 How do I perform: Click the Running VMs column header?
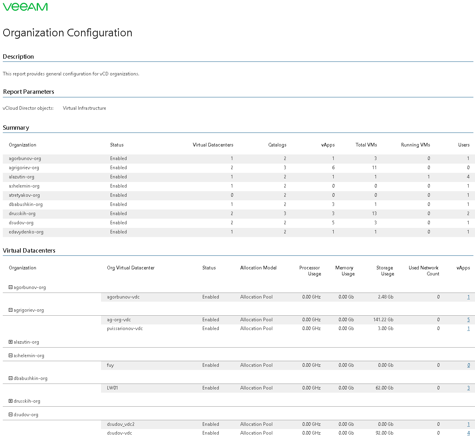[416, 145]
